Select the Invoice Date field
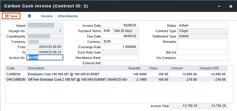Viewport: 237px width, 111px height. (x=120, y=25)
